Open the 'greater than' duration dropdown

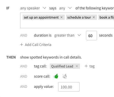click(68, 35)
